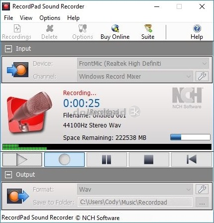Open the Options toolbar icon
This screenshot has height=223, width=214.
point(83,32)
